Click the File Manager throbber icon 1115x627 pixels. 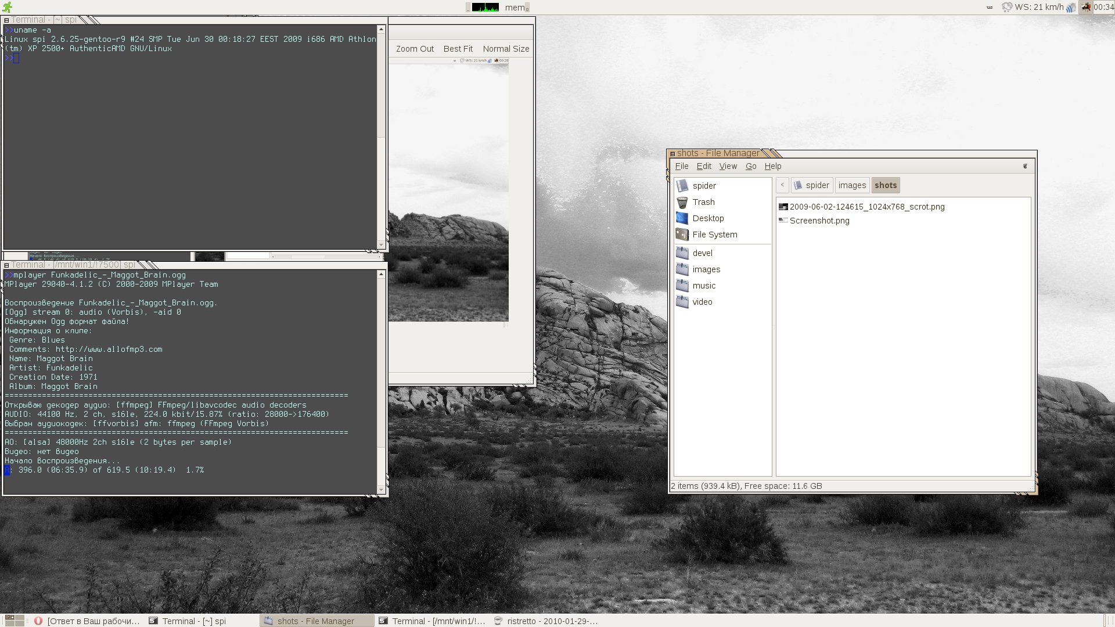click(1025, 166)
